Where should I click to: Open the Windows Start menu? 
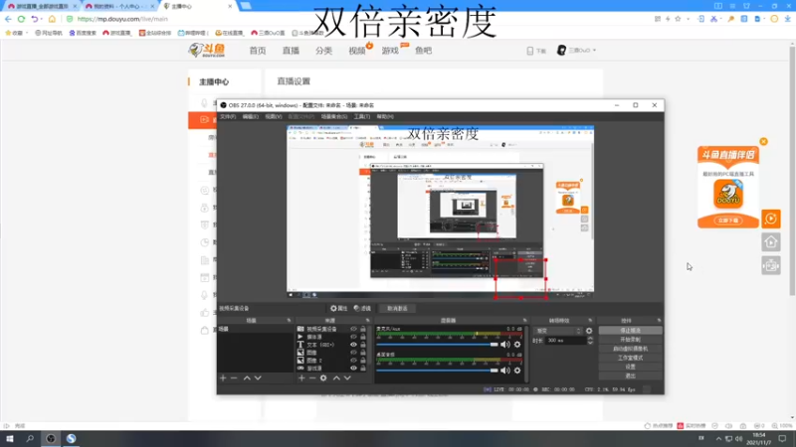[10, 438]
